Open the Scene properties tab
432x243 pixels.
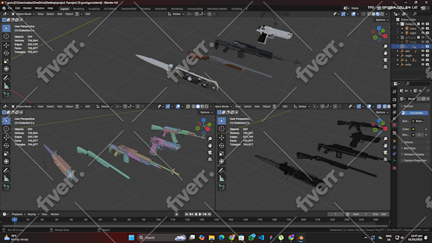click(x=395, y=119)
